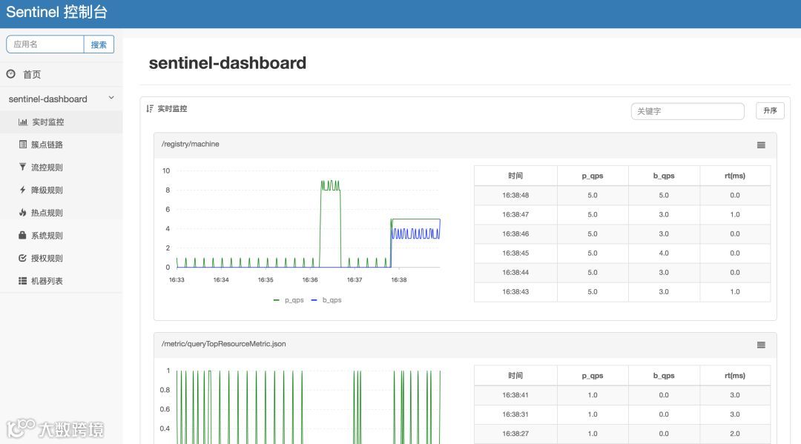Screen dimensions: 801x444
Task: Open 流控规则 filter icon
Action: click(x=22, y=167)
